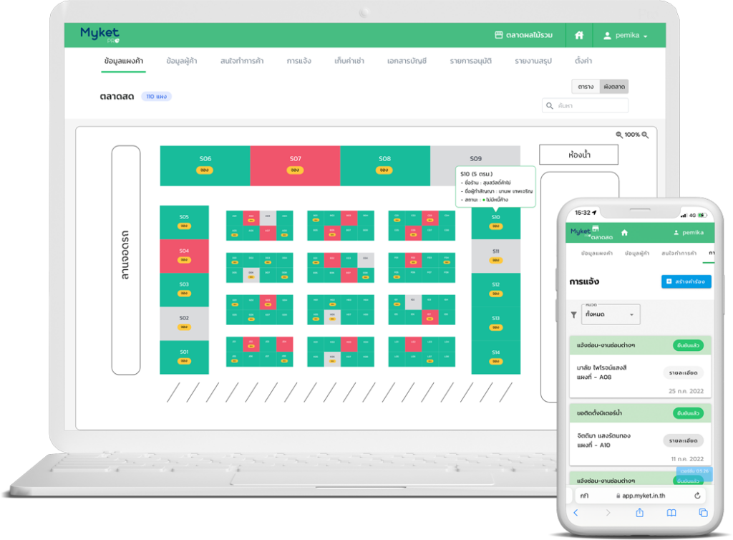
Task: Open Safari tabs overview on phone
Action: coord(703,513)
